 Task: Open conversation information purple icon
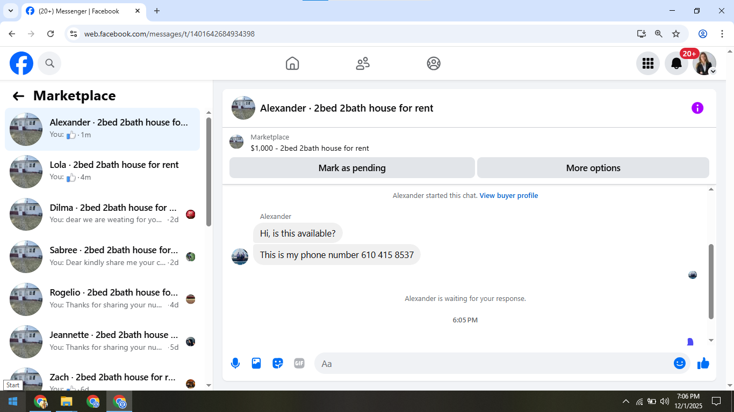(x=697, y=108)
